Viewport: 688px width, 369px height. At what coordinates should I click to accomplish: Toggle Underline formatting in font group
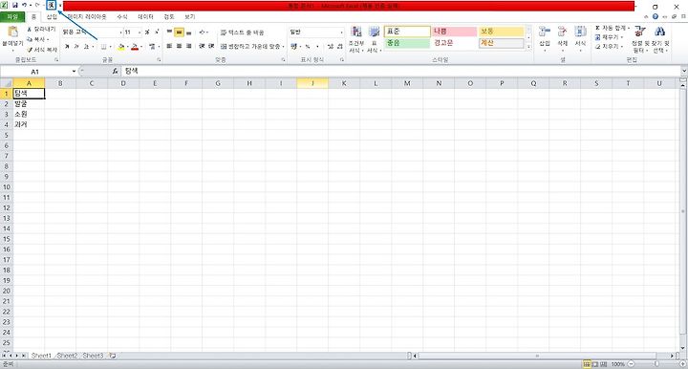tap(86, 46)
